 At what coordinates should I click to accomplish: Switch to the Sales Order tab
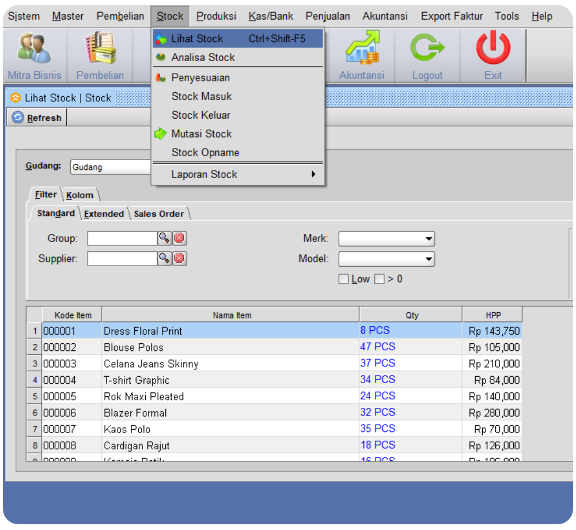pyautogui.click(x=159, y=214)
